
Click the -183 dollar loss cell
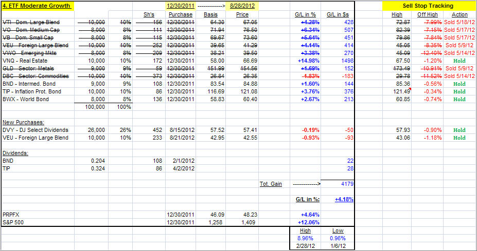pyautogui.click(x=338, y=76)
